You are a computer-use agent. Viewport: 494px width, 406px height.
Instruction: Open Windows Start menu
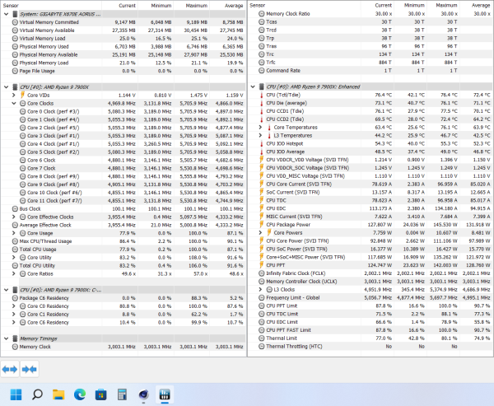(16, 394)
